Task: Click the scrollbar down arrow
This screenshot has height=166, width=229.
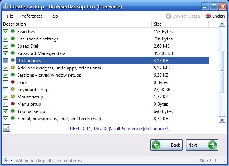Action: tap(222, 120)
